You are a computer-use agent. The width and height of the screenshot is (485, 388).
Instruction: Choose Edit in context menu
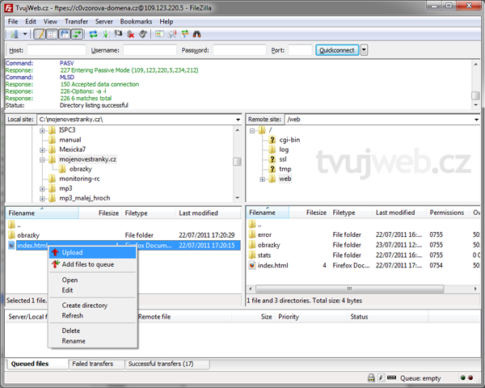93,290
